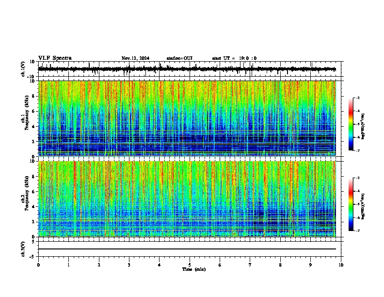384x297 pixels.
Task: Click time axis tick label "10"
Action: [341, 265]
